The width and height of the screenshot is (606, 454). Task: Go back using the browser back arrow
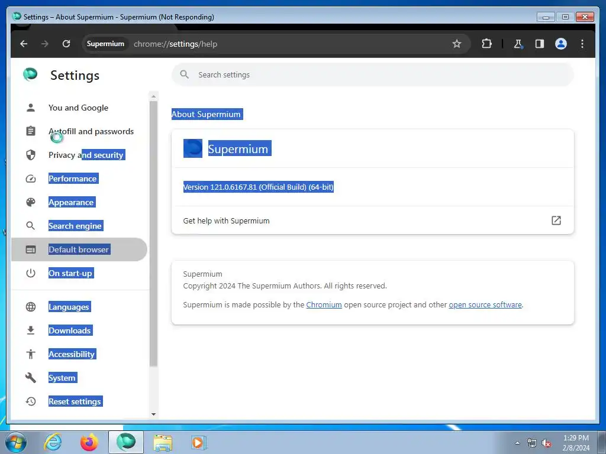[24, 44]
